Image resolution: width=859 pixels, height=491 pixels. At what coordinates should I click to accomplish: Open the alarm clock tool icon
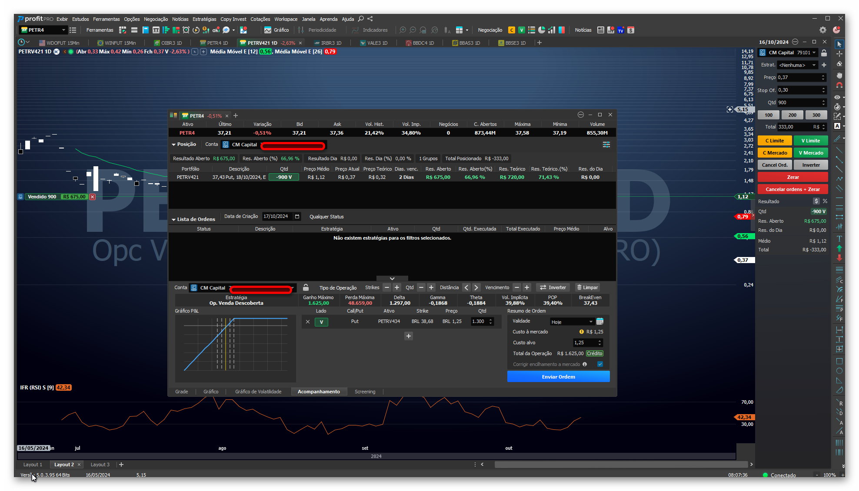186,30
